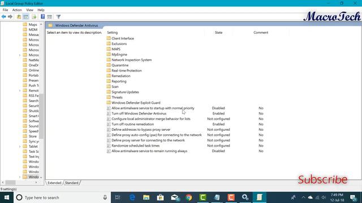
Task: Click the tree pane scrollbar up arrow
Action: coord(41,24)
